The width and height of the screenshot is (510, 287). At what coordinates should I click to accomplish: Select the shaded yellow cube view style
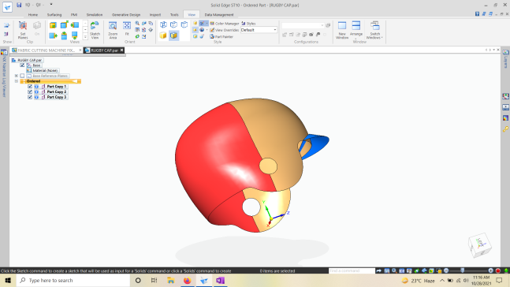[x=163, y=35]
